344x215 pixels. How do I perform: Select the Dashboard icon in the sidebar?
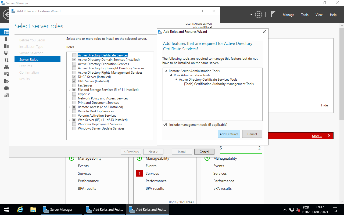click(6, 32)
